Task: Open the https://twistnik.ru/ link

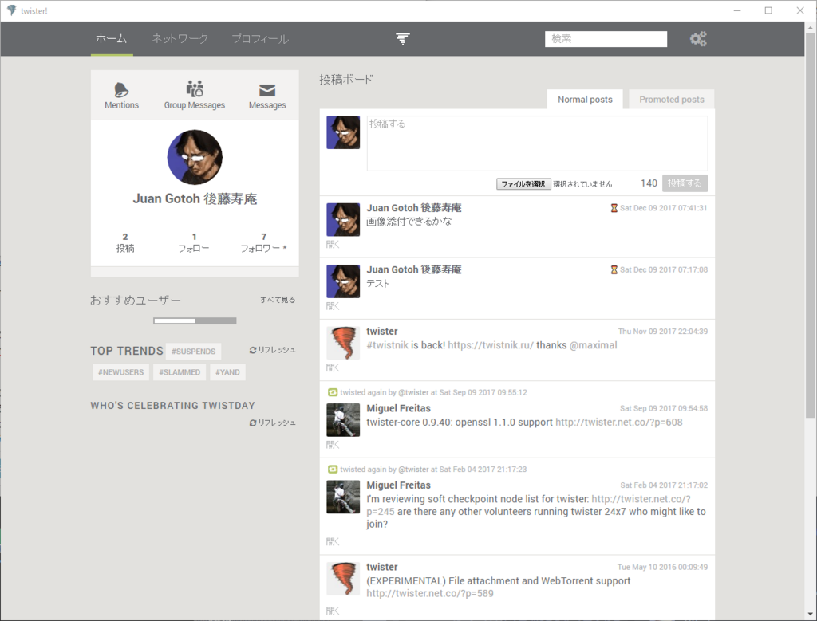Action: coord(491,345)
